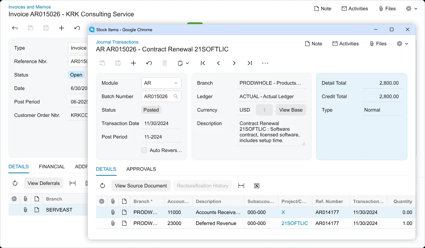
Task: Open the Journal Transactions breadcrumb link
Action: (117, 42)
